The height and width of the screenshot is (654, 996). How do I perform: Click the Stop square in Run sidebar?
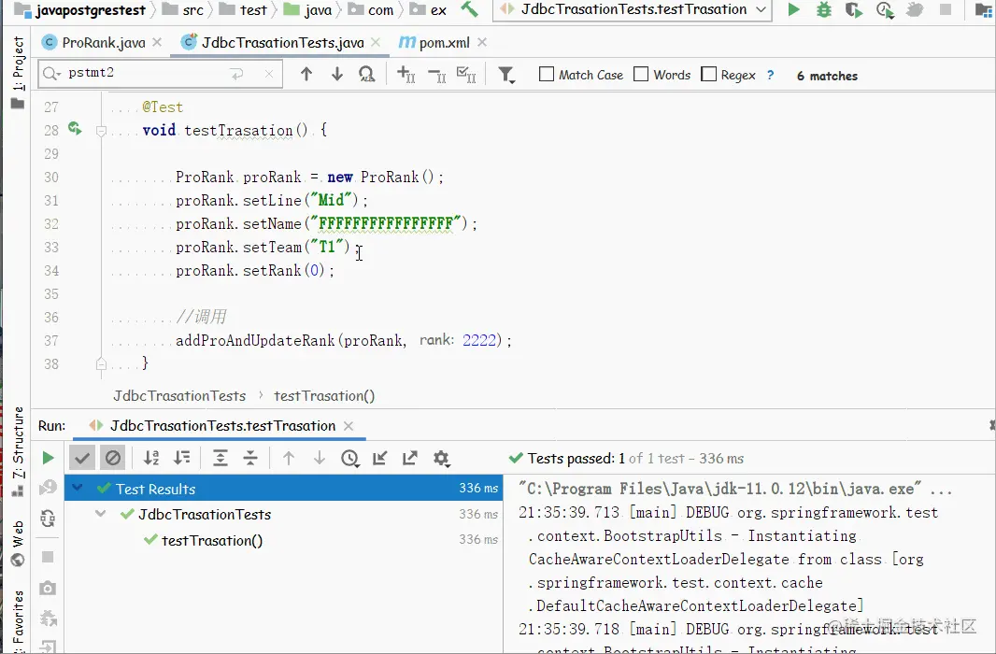(48, 557)
